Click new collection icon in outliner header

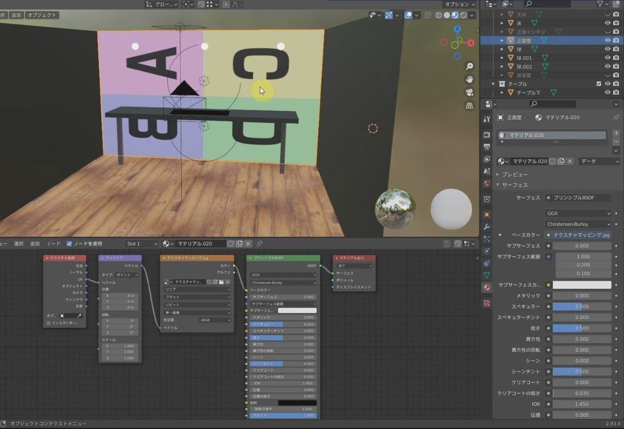click(615, 4)
